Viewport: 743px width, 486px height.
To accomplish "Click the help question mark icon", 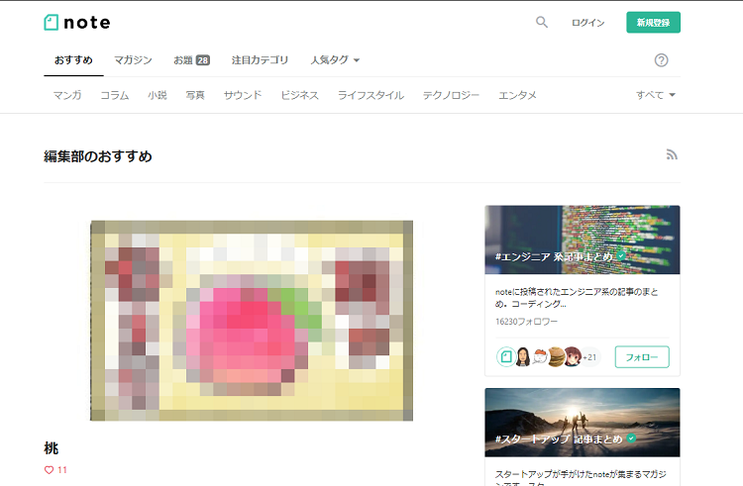I will pos(661,60).
